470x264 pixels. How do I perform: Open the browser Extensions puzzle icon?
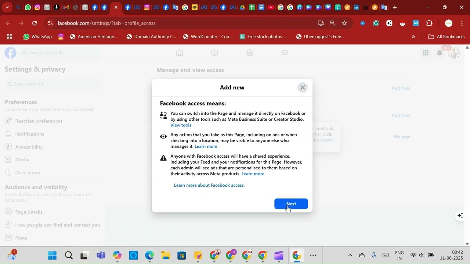429,23
